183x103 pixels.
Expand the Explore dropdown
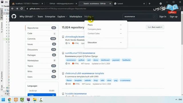62,17
